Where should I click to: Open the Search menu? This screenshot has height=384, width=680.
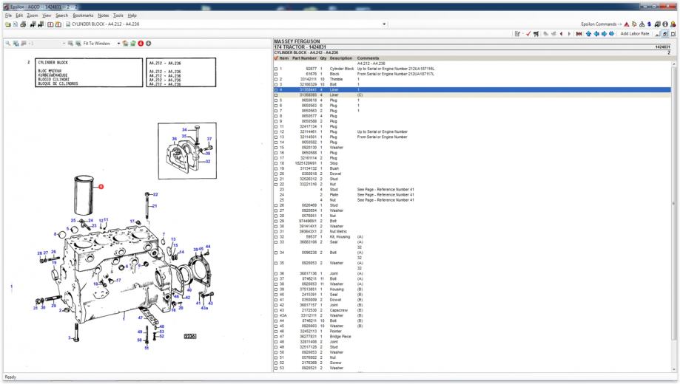pos(61,16)
